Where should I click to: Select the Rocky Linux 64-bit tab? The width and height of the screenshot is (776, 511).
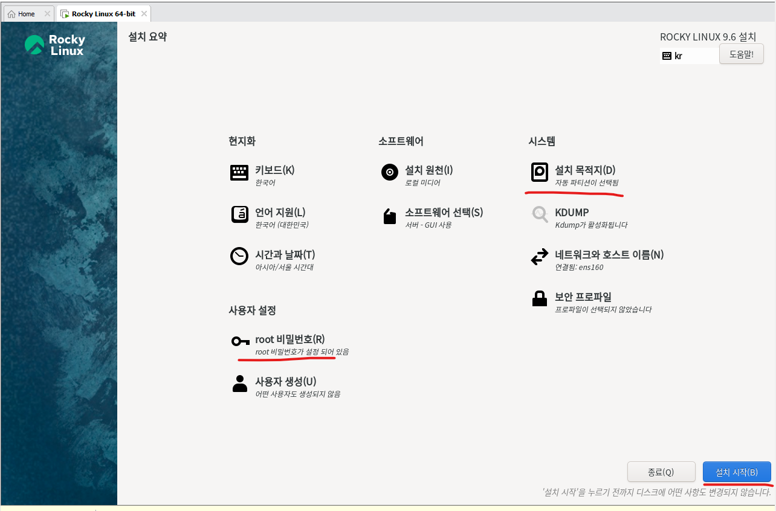pos(103,14)
